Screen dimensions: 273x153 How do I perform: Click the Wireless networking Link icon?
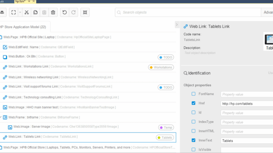tap(5, 77)
